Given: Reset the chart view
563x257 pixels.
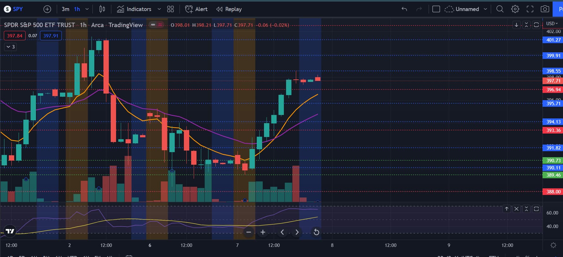Looking at the screenshot, I should click(x=316, y=232).
